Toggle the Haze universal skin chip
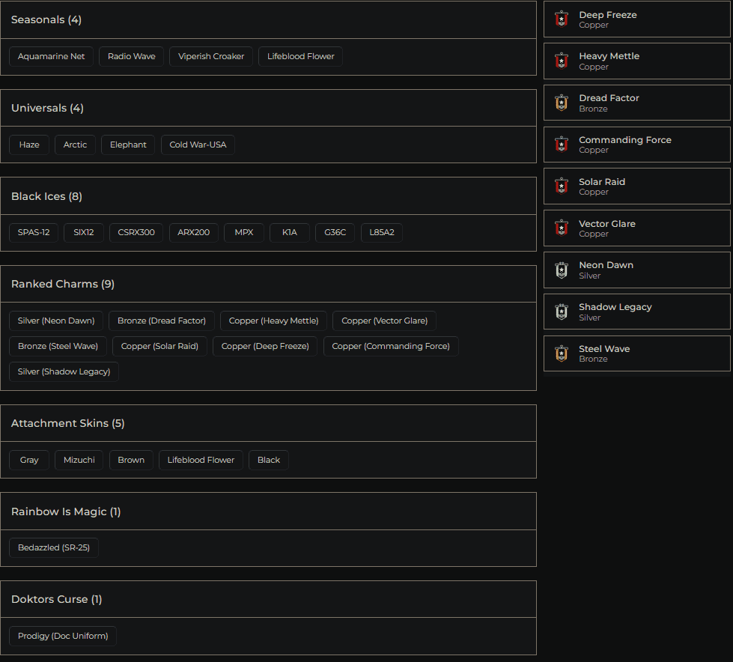 [x=29, y=144]
